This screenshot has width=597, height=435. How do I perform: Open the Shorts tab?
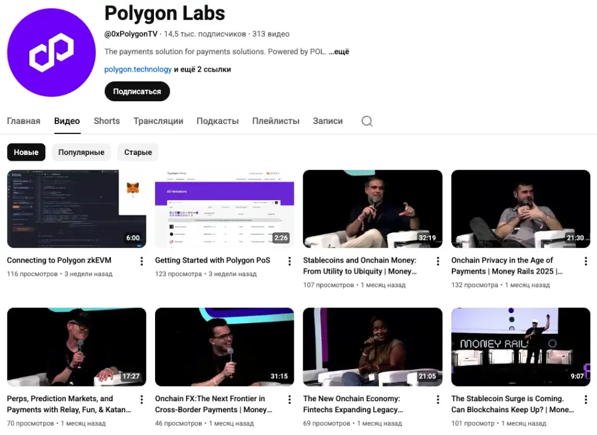coord(107,121)
